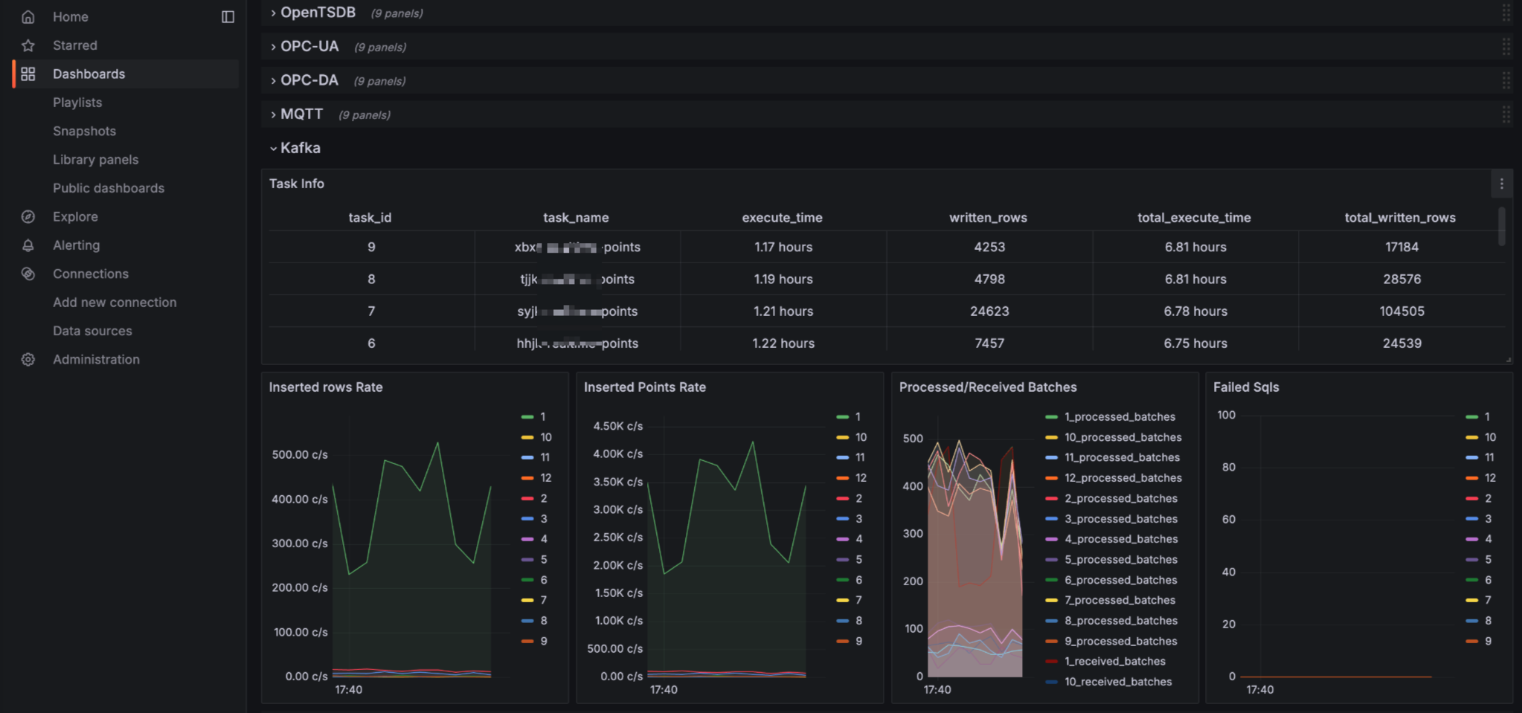Collapse the Kafka row
This screenshot has width=1522, height=713.
tap(301, 148)
